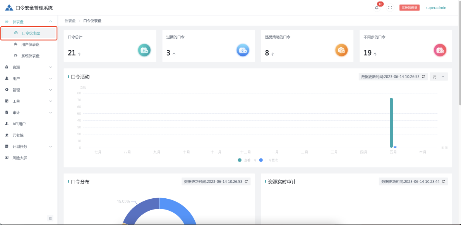Click the blue 过期的口令 card icon

click(243, 50)
